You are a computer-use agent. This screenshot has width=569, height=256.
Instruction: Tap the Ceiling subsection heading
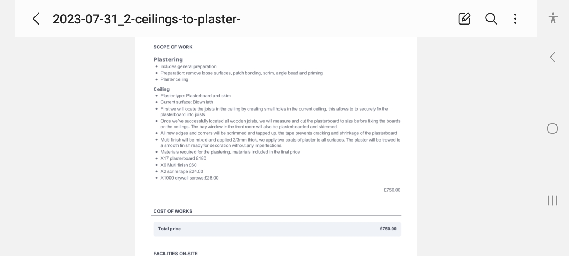[161, 89]
